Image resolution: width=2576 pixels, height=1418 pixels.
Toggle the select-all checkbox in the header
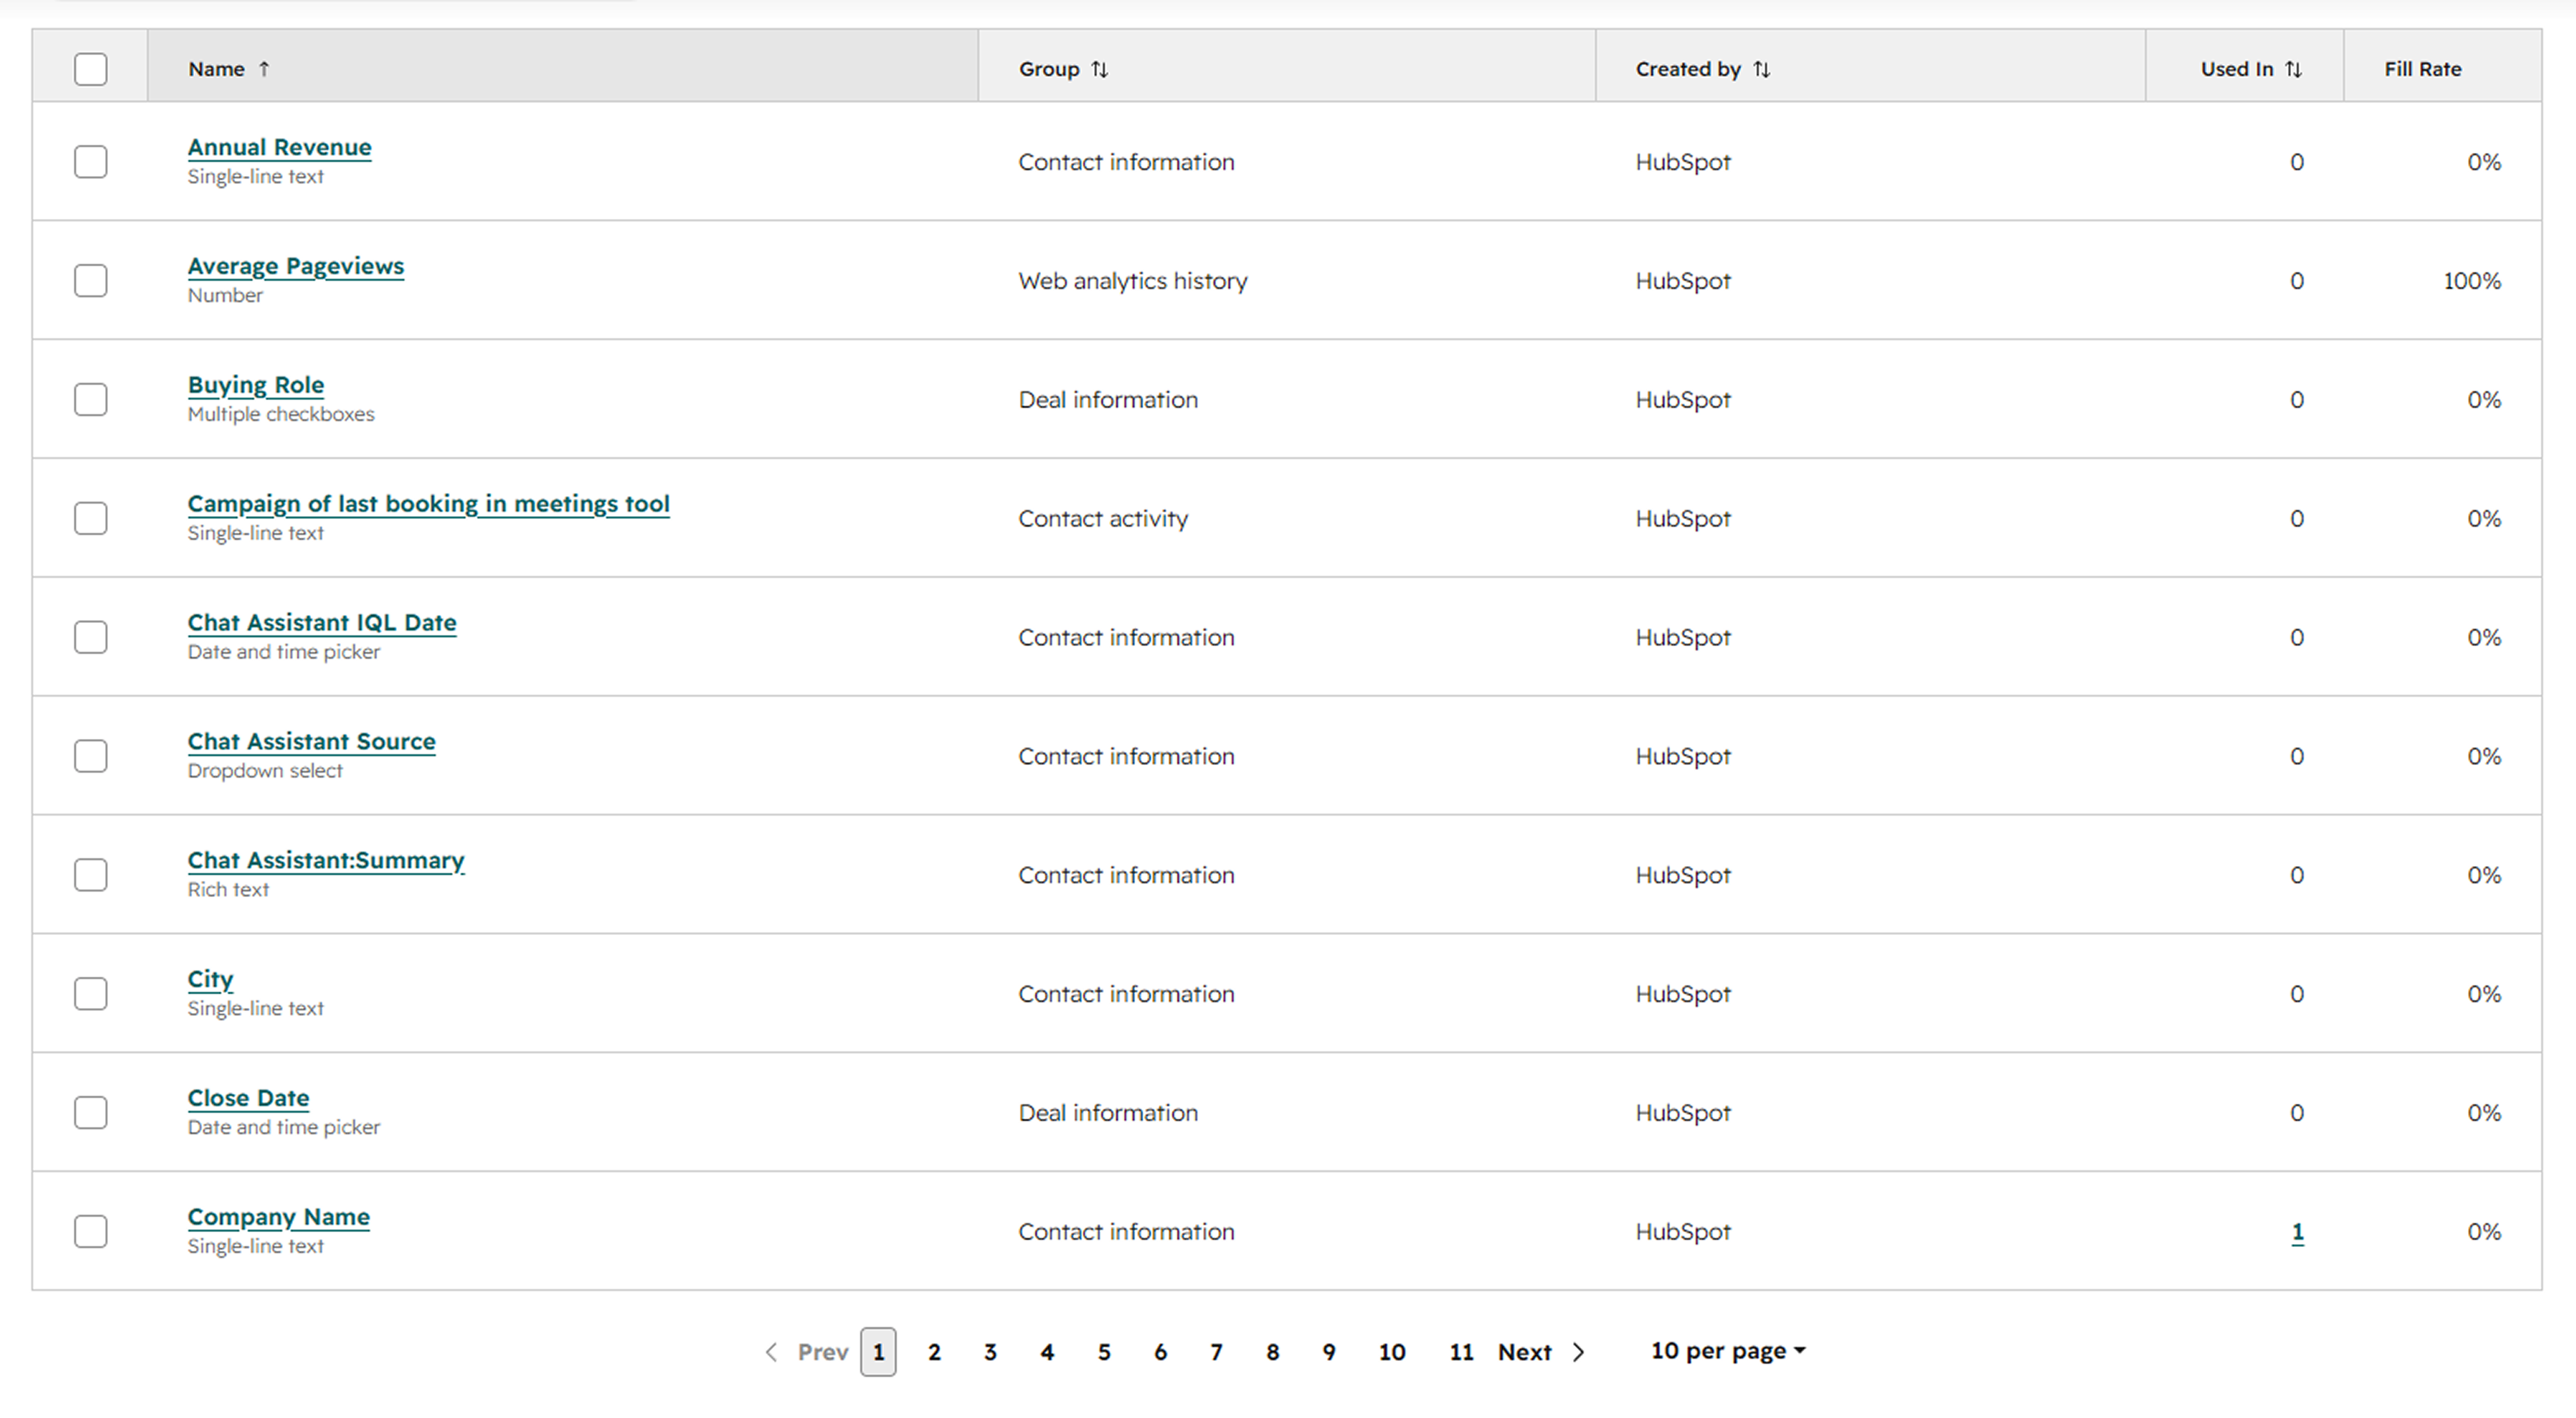[x=91, y=69]
